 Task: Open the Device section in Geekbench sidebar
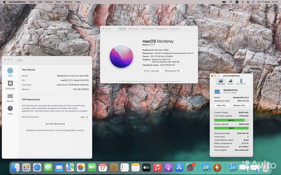click(10, 98)
